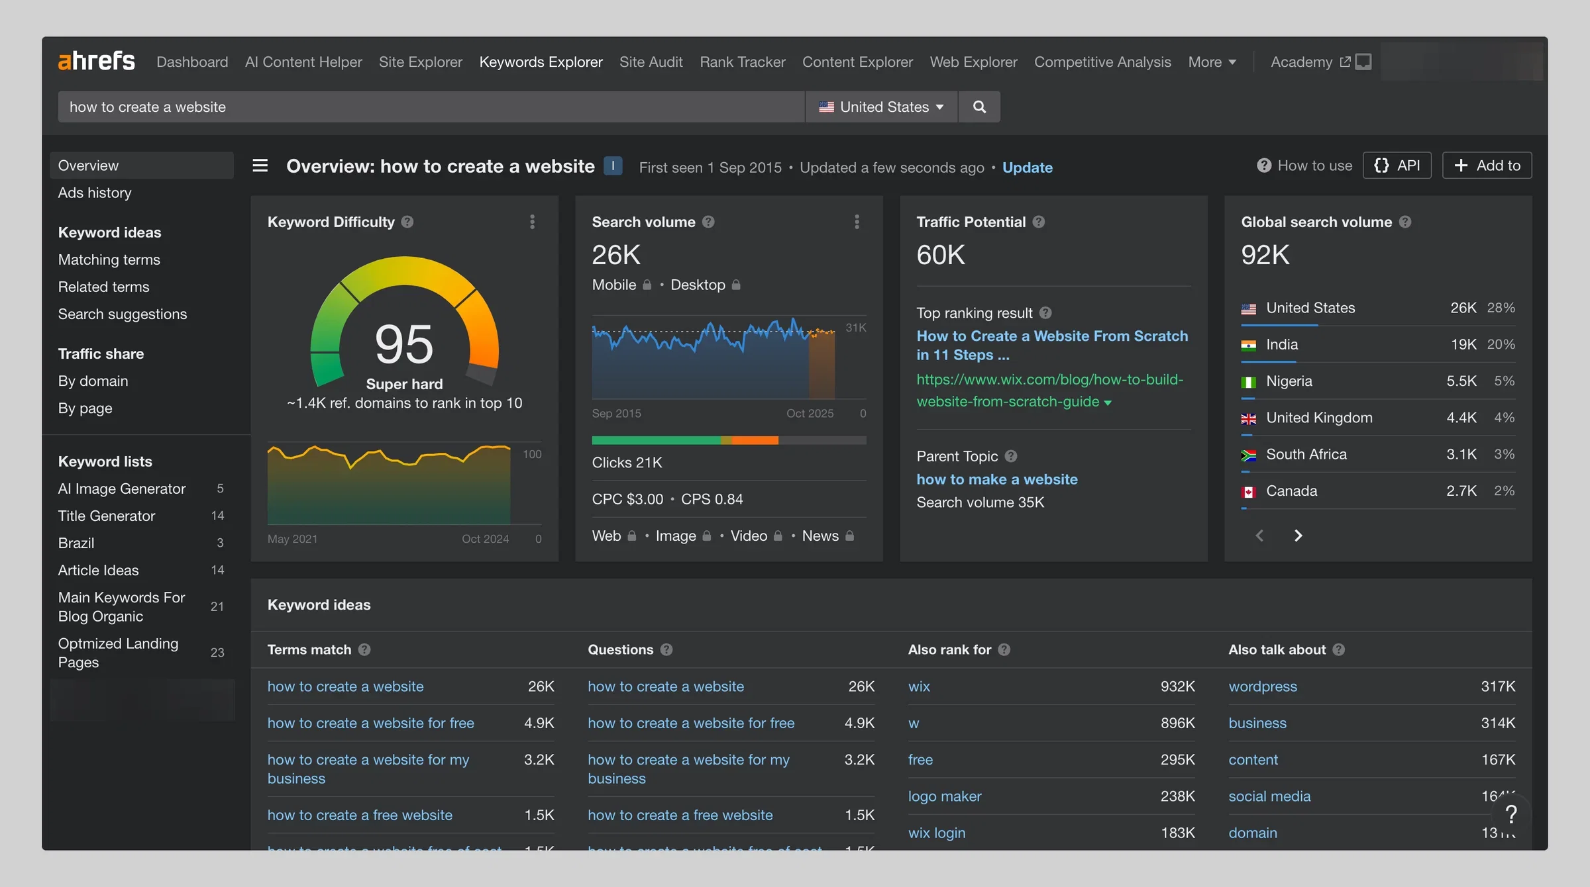Image resolution: width=1590 pixels, height=887 pixels.
Task: Click help icon next to Traffic Potential
Action: 1039,222
